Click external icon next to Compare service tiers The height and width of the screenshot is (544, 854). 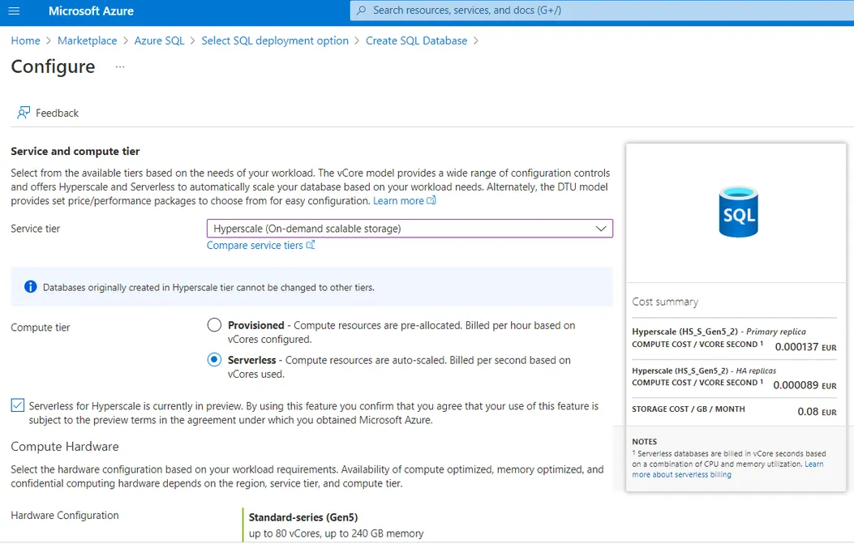311,245
